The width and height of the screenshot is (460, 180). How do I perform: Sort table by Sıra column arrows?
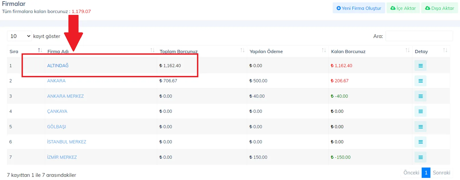(x=40, y=51)
